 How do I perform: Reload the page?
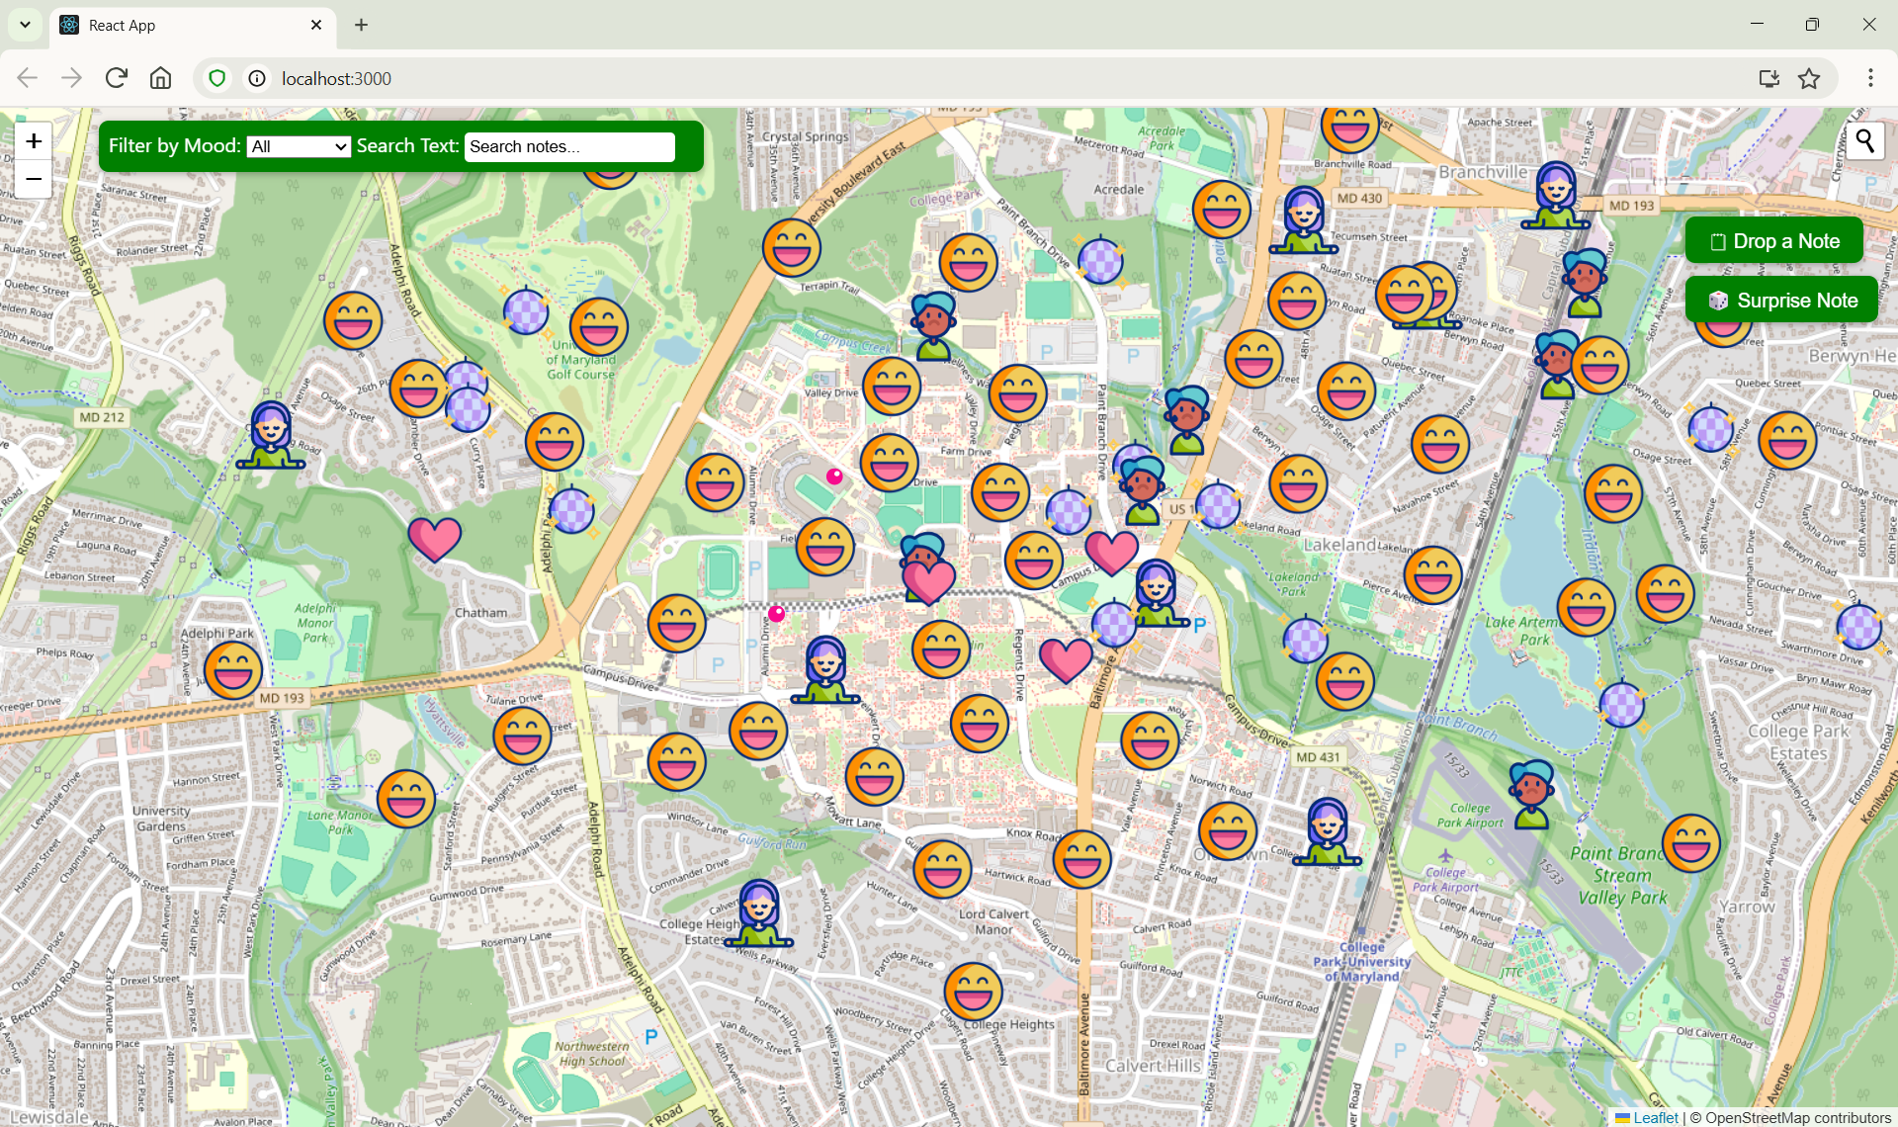coord(116,78)
